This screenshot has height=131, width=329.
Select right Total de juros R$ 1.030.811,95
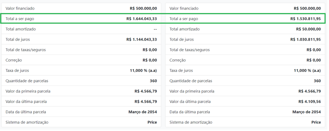tap(306, 39)
